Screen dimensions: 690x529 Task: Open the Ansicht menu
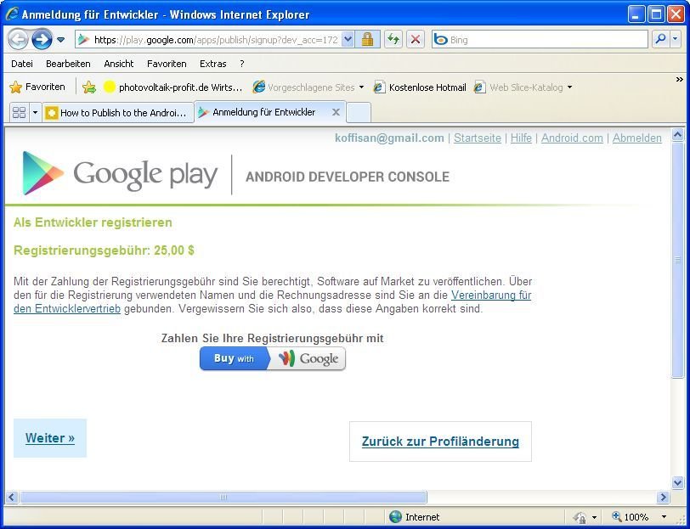point(119,64)
